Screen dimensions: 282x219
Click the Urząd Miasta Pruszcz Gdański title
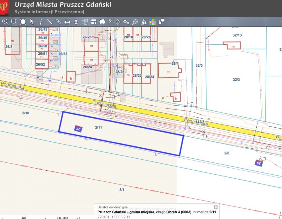click(x=63, y=5)
